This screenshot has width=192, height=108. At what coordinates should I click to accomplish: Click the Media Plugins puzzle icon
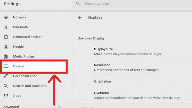click(6, 56)
